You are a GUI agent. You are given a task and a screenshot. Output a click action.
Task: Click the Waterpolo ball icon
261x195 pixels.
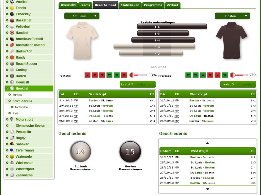12,157
